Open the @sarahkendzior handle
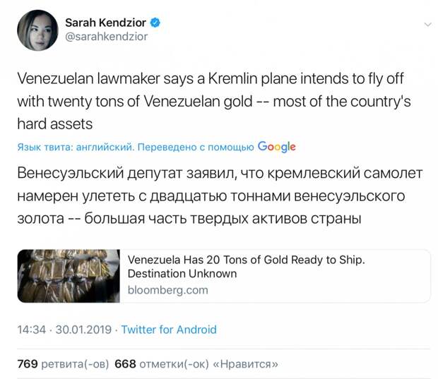438x379 pixels. (x=106, y=37)
